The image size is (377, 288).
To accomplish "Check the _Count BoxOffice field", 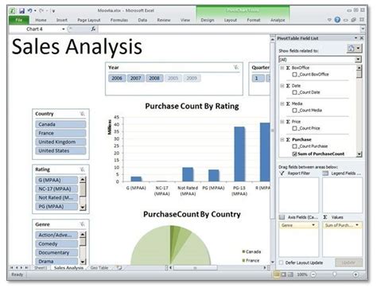I will [x=294, y=75].
